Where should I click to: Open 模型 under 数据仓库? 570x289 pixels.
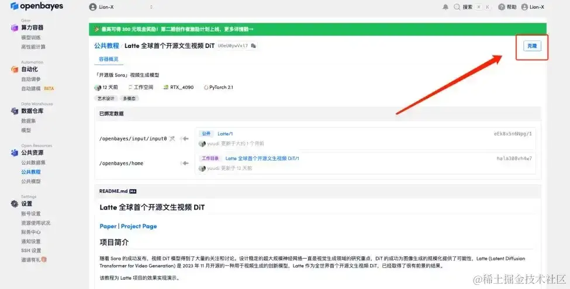coord(26,130)
